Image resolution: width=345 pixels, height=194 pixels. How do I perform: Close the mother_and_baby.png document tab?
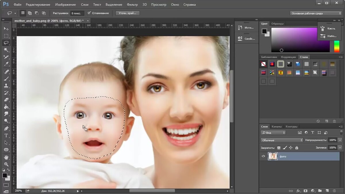[88, 21]
